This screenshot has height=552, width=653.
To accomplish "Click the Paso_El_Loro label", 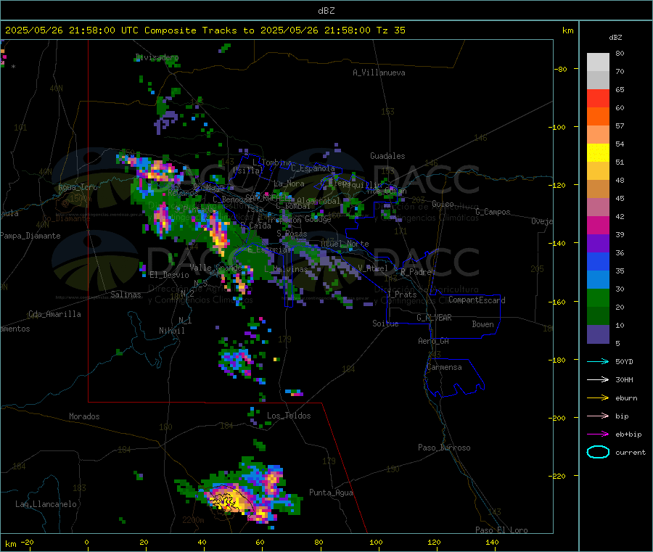I will (x=502, y=530).
